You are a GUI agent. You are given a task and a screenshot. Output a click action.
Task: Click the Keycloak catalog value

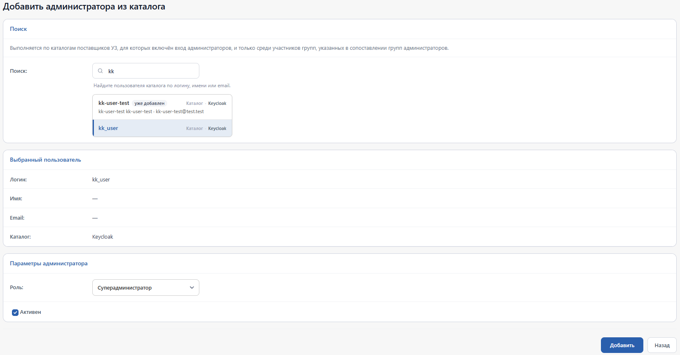103,237
